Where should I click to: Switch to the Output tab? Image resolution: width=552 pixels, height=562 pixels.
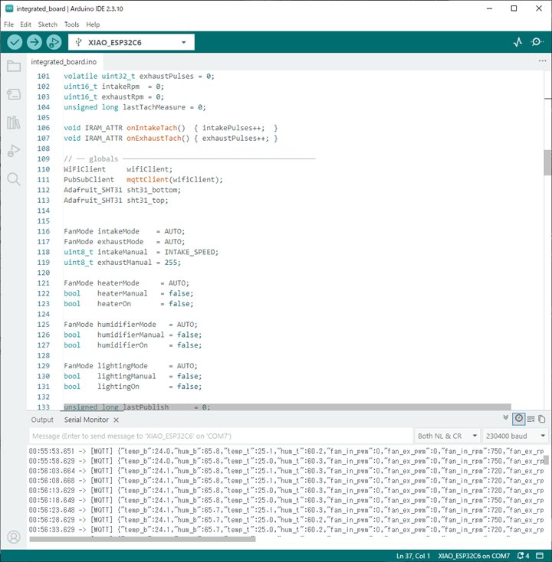42,420
